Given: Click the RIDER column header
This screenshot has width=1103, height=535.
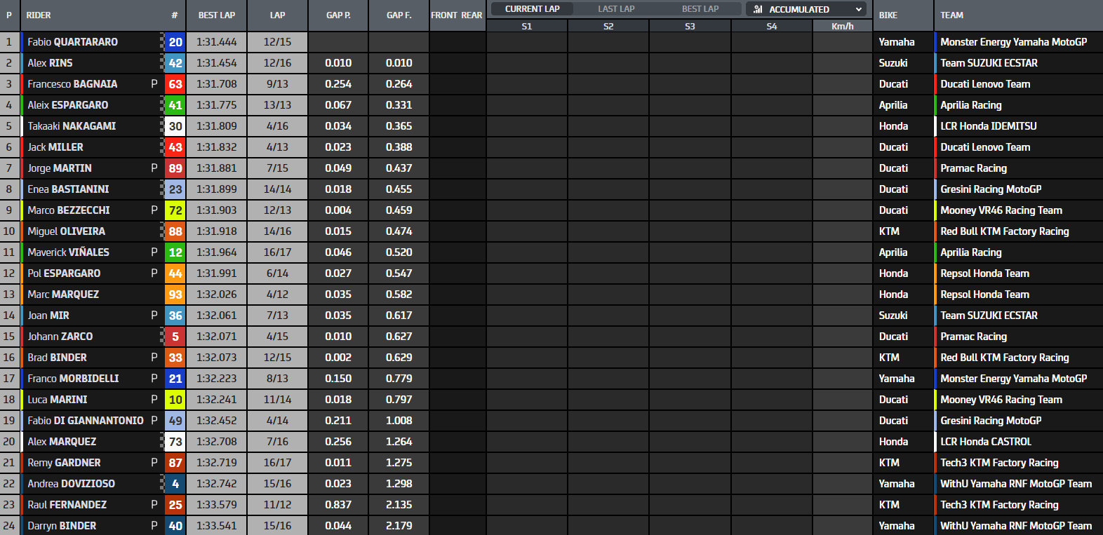Looking at the screenshot, I should coord(39,15).
